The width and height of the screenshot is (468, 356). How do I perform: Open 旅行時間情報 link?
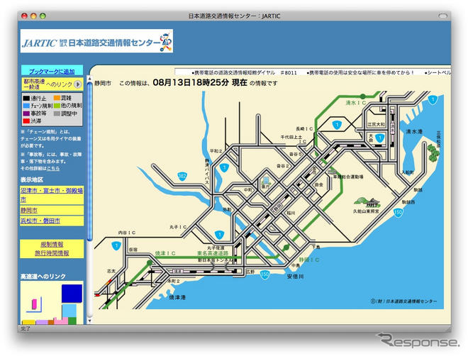click(52, 253)
